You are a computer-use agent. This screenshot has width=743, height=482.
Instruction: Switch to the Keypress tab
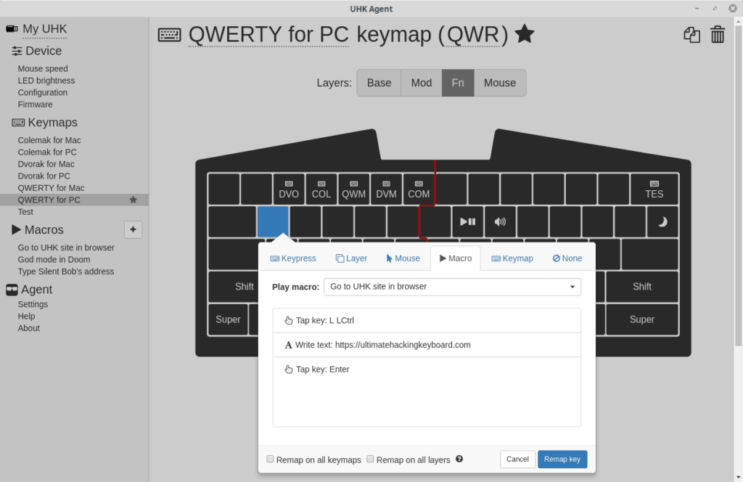(293, 258)
